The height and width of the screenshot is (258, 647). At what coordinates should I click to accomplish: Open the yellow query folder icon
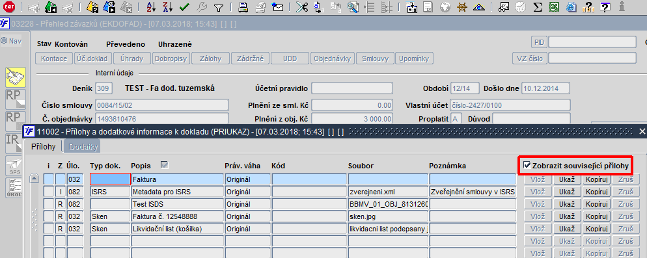coord(93,7)
